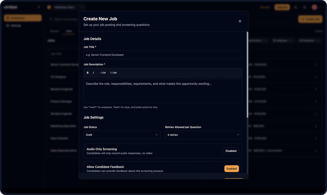The image size is (327, 195).
Task: Click the Upgrade button in header
Action: [282, 7]
